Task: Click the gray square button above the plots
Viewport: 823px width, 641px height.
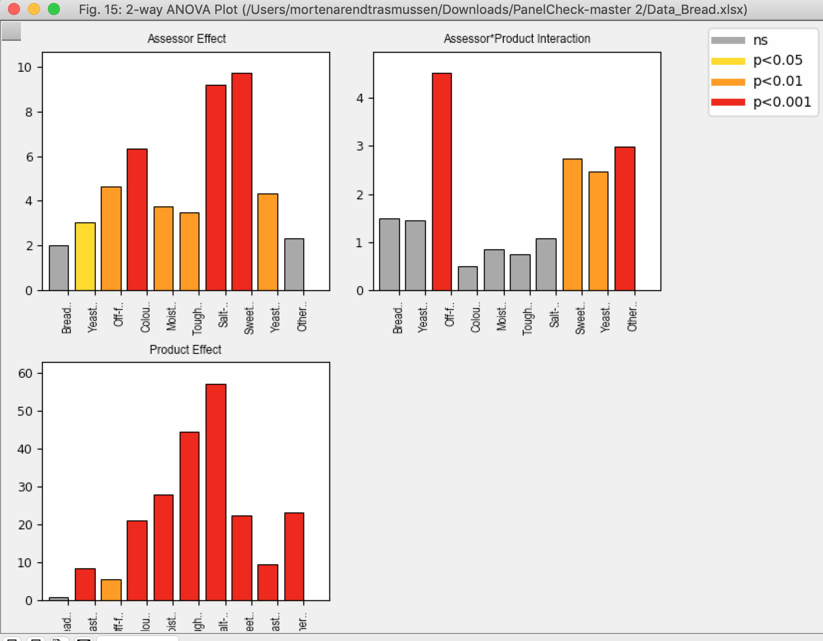Action: pyautogui.click(x=11, y=31)
